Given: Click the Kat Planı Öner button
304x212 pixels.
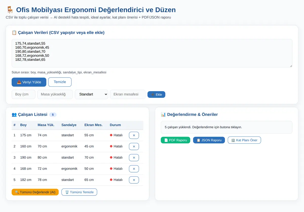Looking at the screenshot, I should [x=244, y=140].
